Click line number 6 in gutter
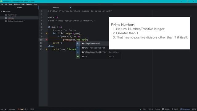Screen dimensions: 197x111 coord(42,27)
